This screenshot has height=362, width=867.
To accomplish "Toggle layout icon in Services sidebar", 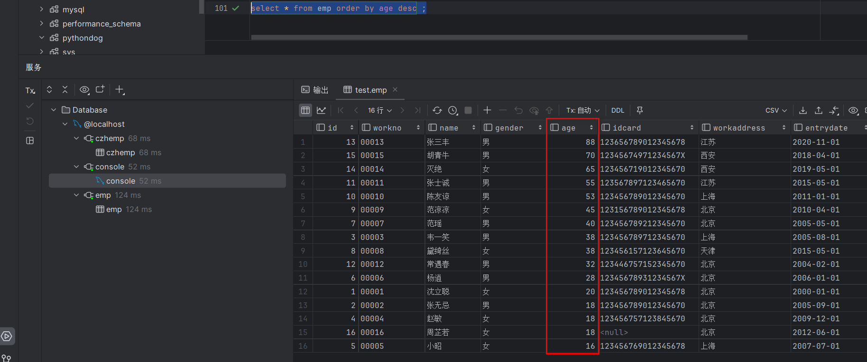I will (30, 141).
